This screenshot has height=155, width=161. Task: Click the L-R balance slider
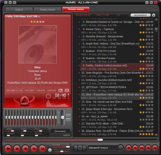point(62,152)
